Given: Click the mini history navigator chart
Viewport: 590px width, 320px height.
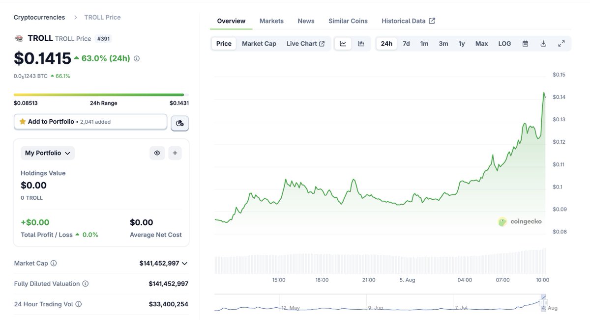Looking at the screenshot, I should (x=380, y=303).
